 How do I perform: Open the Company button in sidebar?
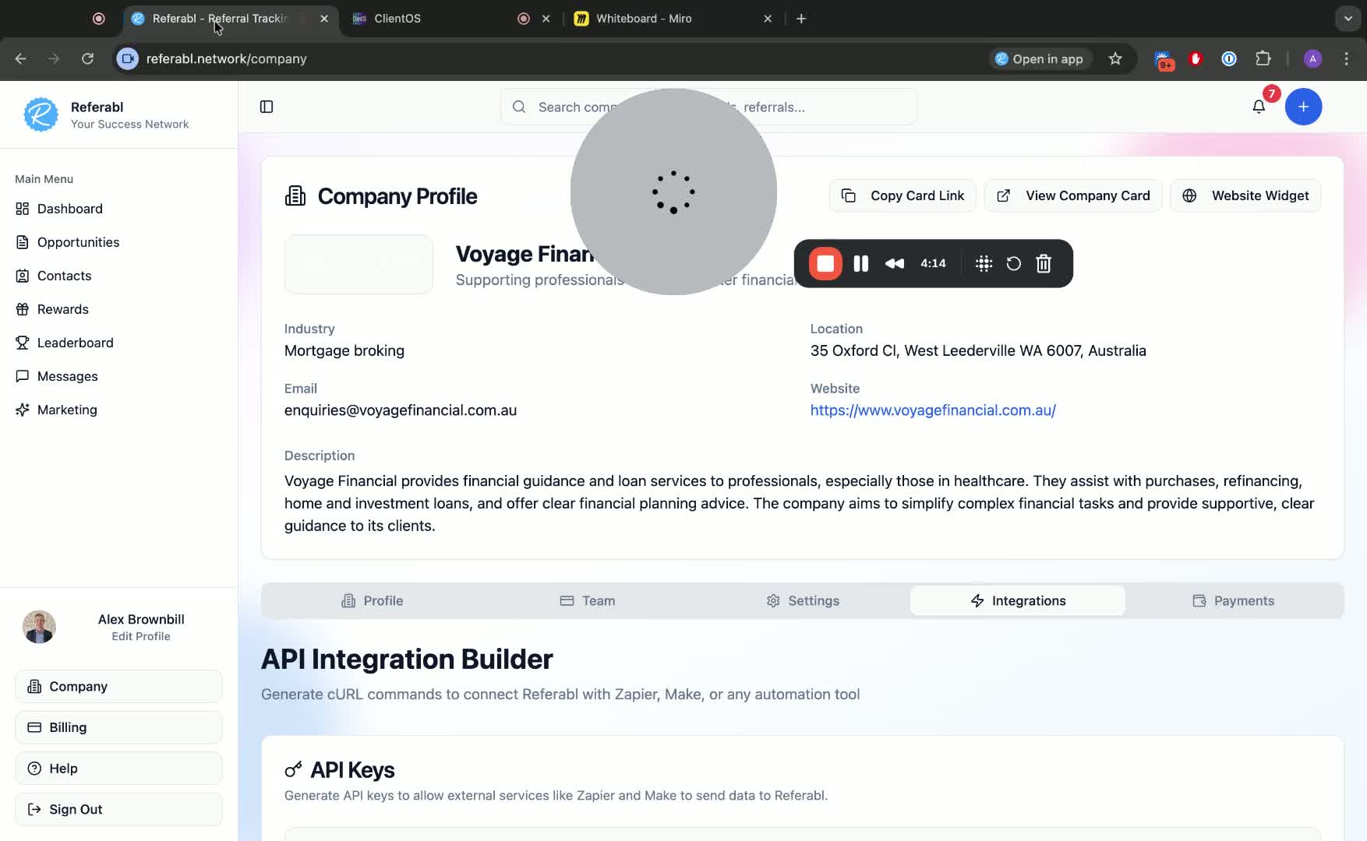tap(118, 686)
